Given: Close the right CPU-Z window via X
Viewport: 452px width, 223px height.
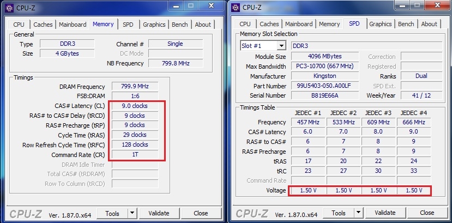Looking at the screenshot, I should pyautogui.click(x=438, y=5).
